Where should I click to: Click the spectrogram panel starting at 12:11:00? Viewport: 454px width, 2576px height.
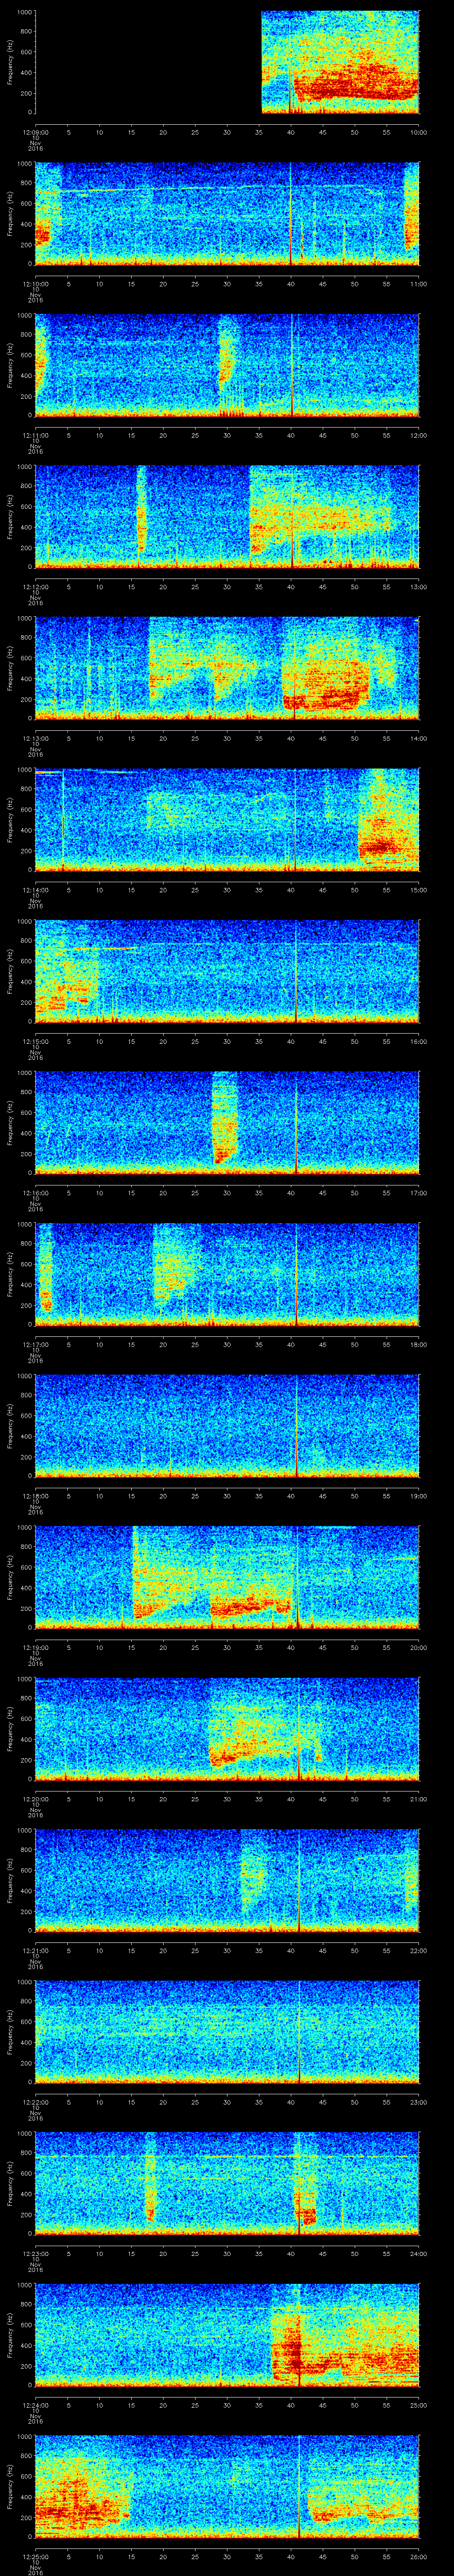pyautogui.click(x=227, y=365)
